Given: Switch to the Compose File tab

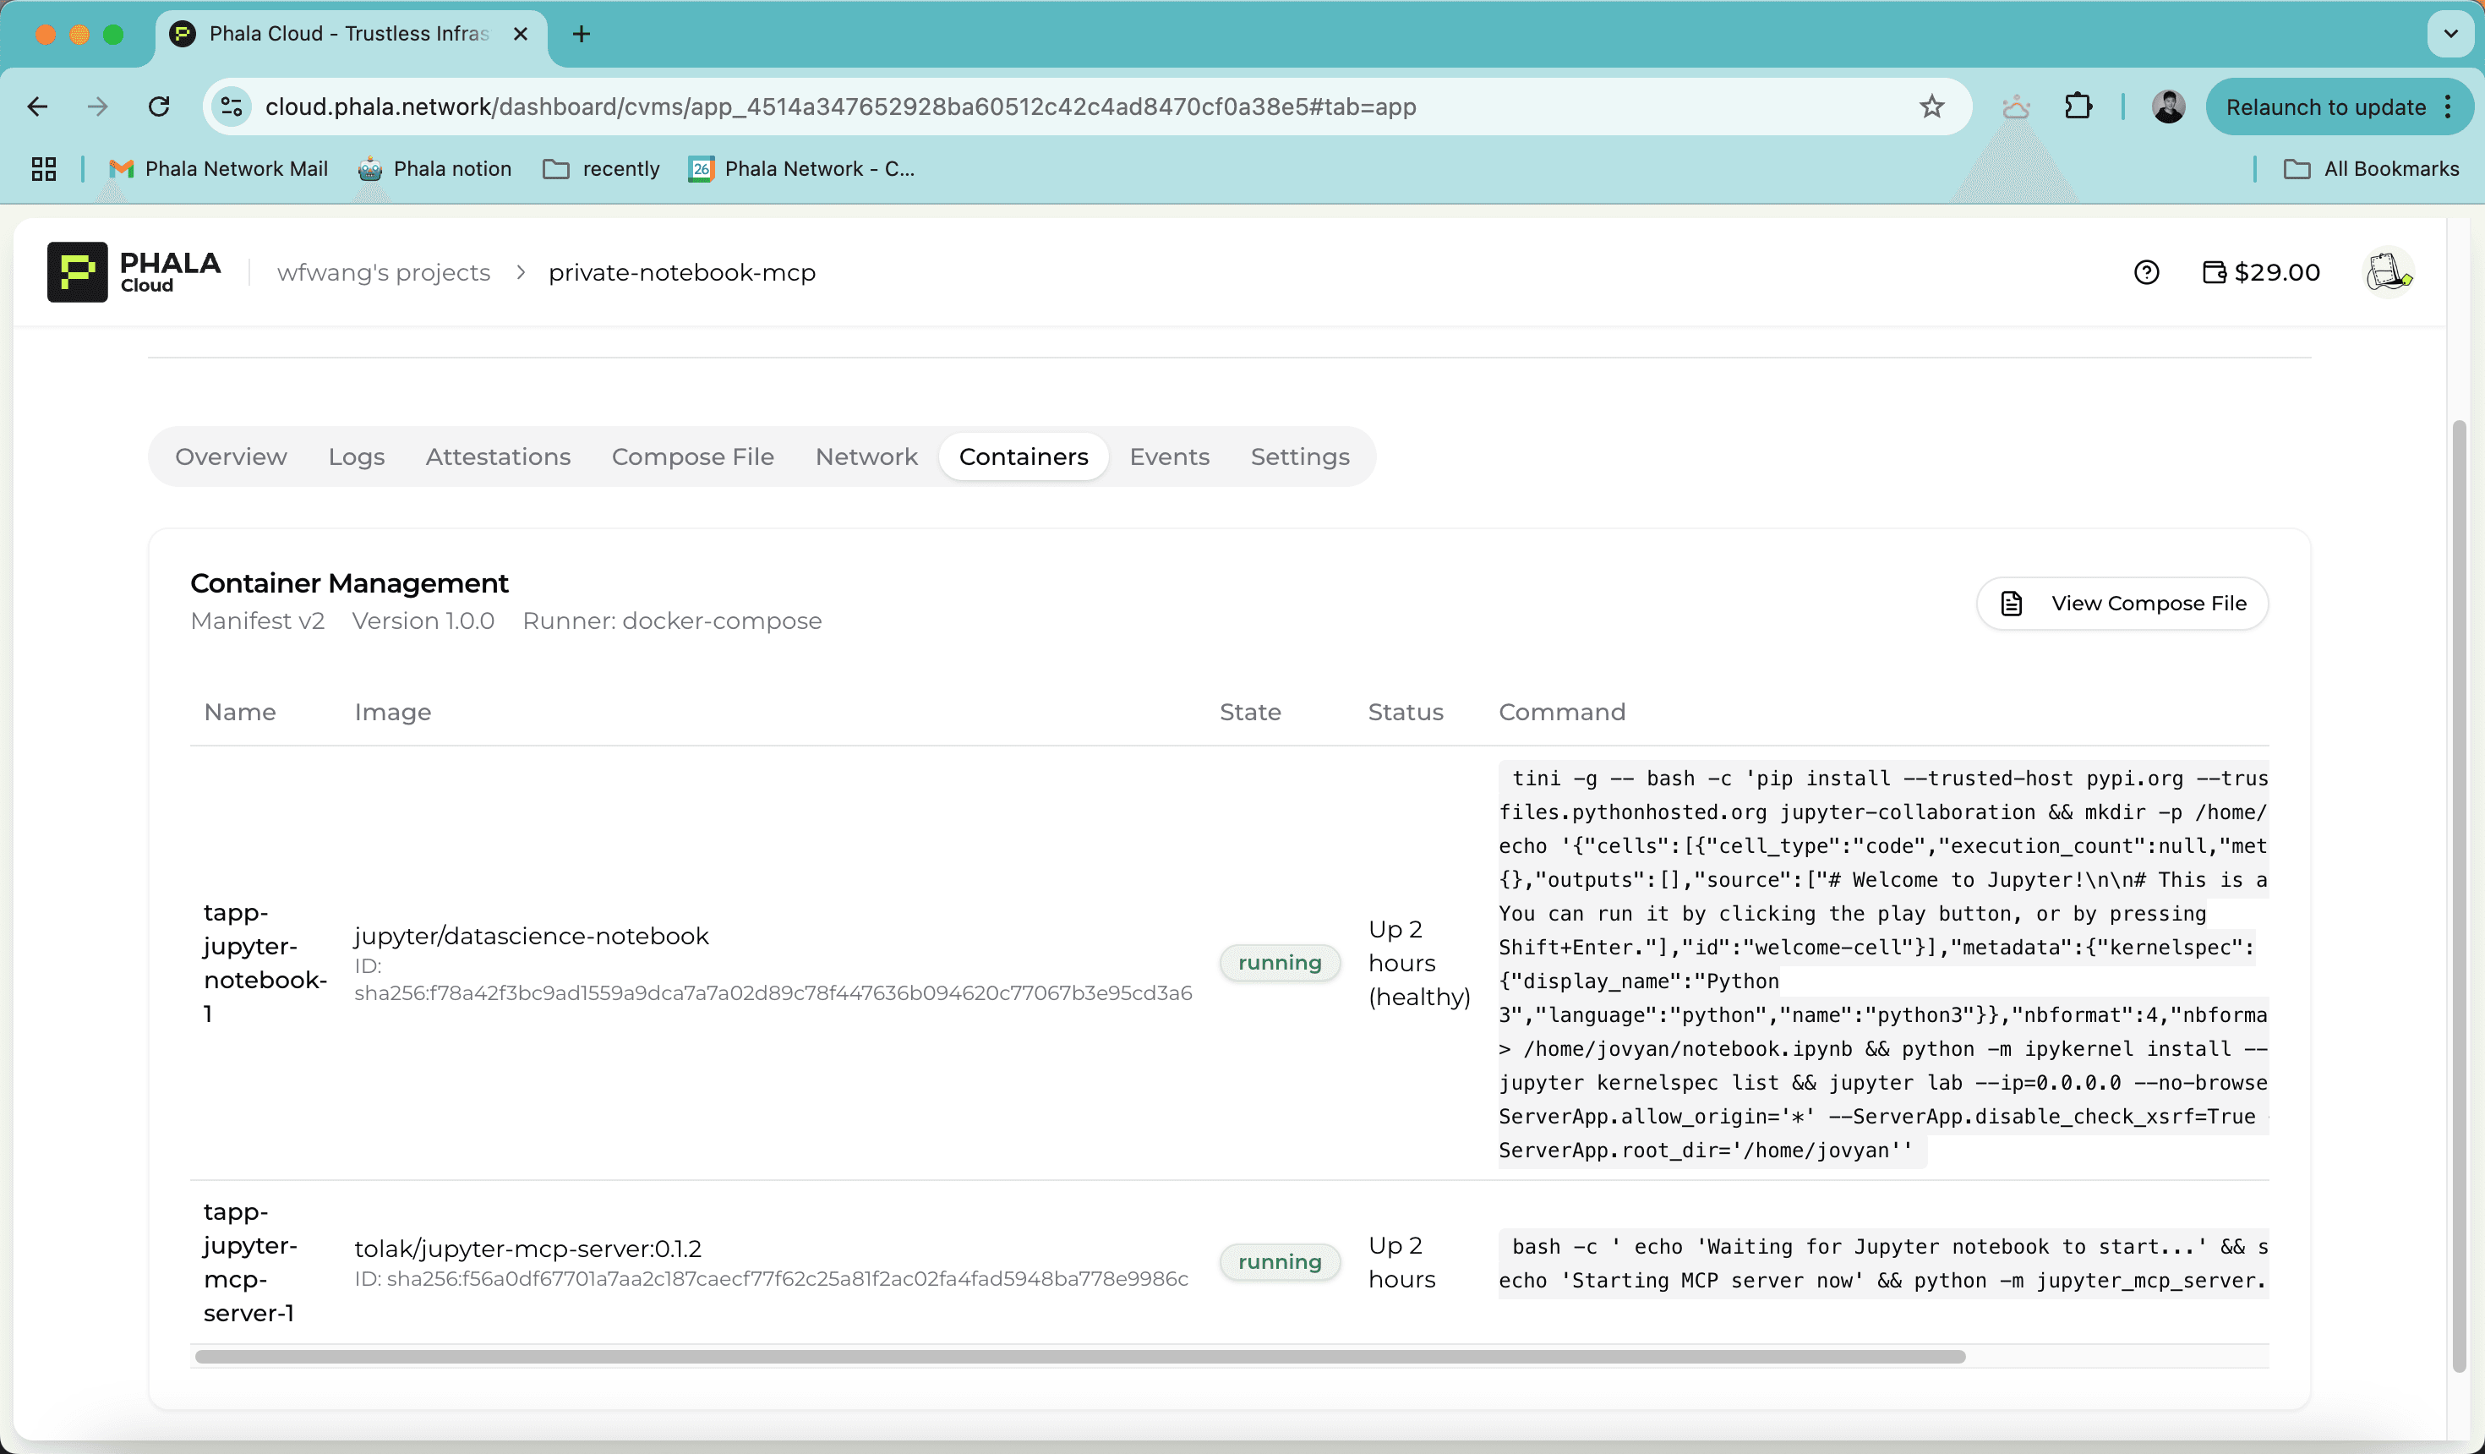Looking at the screenshot, I should pos(692,456).
